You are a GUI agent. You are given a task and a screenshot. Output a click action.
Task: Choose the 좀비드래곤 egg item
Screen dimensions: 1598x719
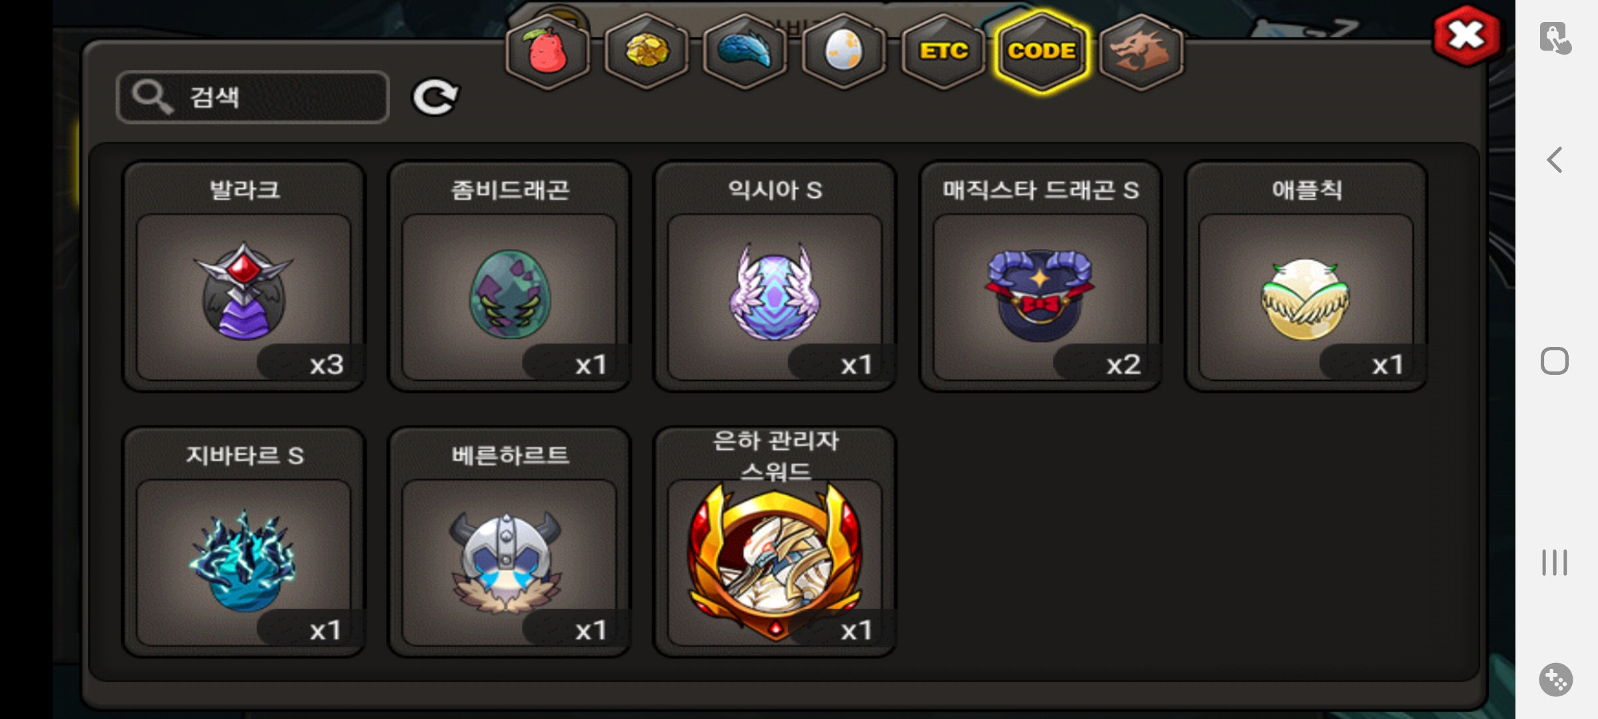pos(509,276)
